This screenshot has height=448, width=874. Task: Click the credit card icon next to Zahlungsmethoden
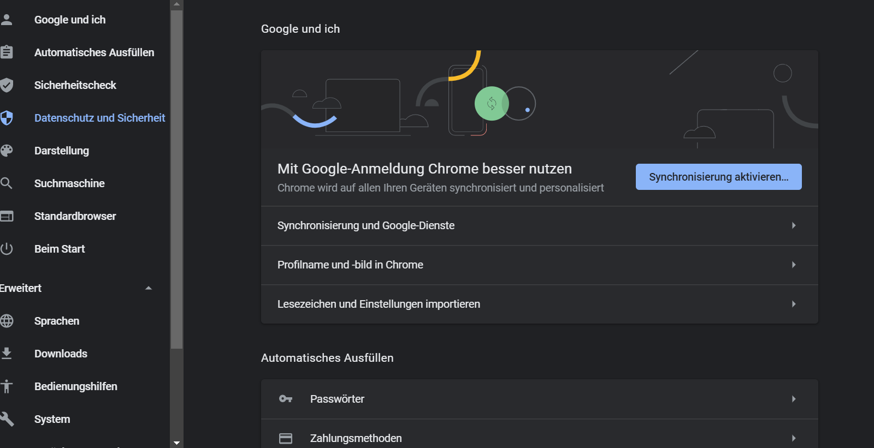coord(286,438)
